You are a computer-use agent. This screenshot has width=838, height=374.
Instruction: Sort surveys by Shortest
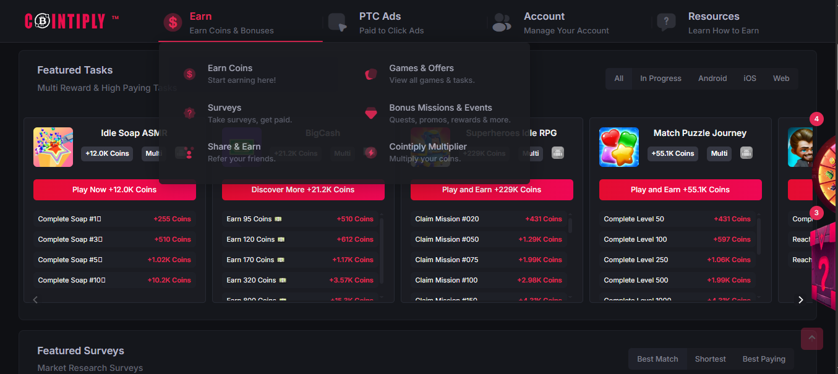tap(710, 359)
